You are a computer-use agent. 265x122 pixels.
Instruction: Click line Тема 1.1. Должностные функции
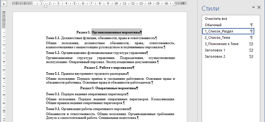(x=102, y=38)
